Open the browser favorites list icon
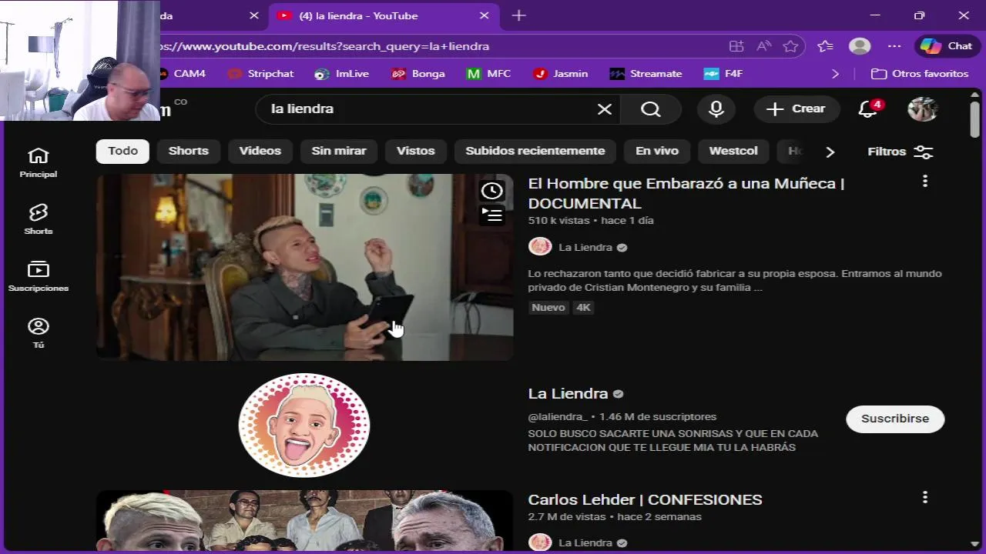 point(825,46)
